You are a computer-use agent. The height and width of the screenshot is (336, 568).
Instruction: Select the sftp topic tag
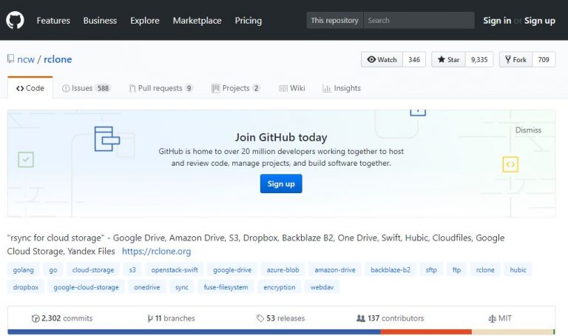[x=431, y=269]
